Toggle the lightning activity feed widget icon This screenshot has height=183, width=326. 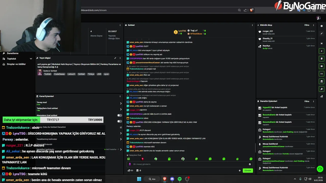coord(321,51)
